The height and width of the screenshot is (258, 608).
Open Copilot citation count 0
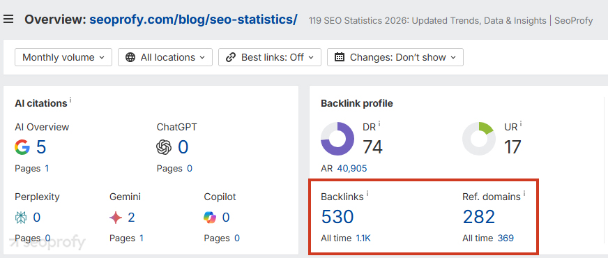226,218
